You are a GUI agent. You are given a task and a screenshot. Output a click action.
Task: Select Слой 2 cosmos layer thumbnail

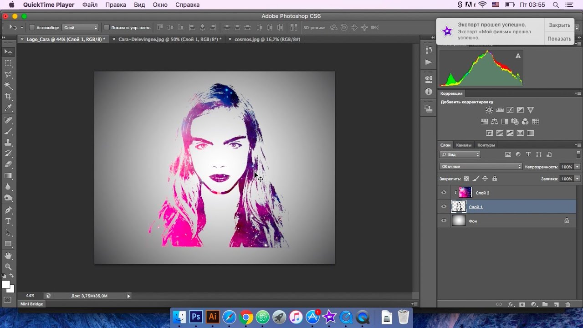click(x=465, y=193)
